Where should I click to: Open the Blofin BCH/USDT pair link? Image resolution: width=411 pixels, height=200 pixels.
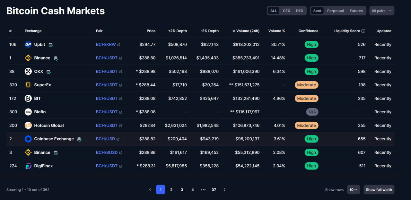pyautogui.click(x=107, y=112)
